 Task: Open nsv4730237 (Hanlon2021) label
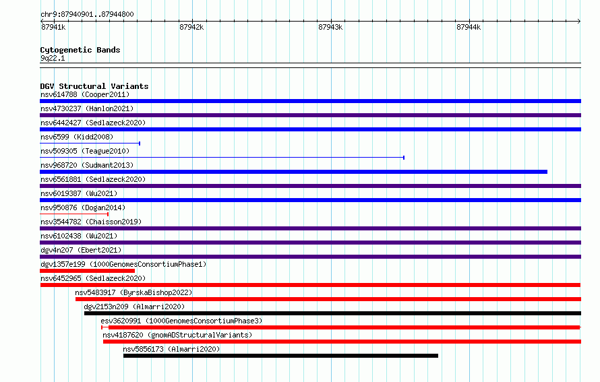87,108
